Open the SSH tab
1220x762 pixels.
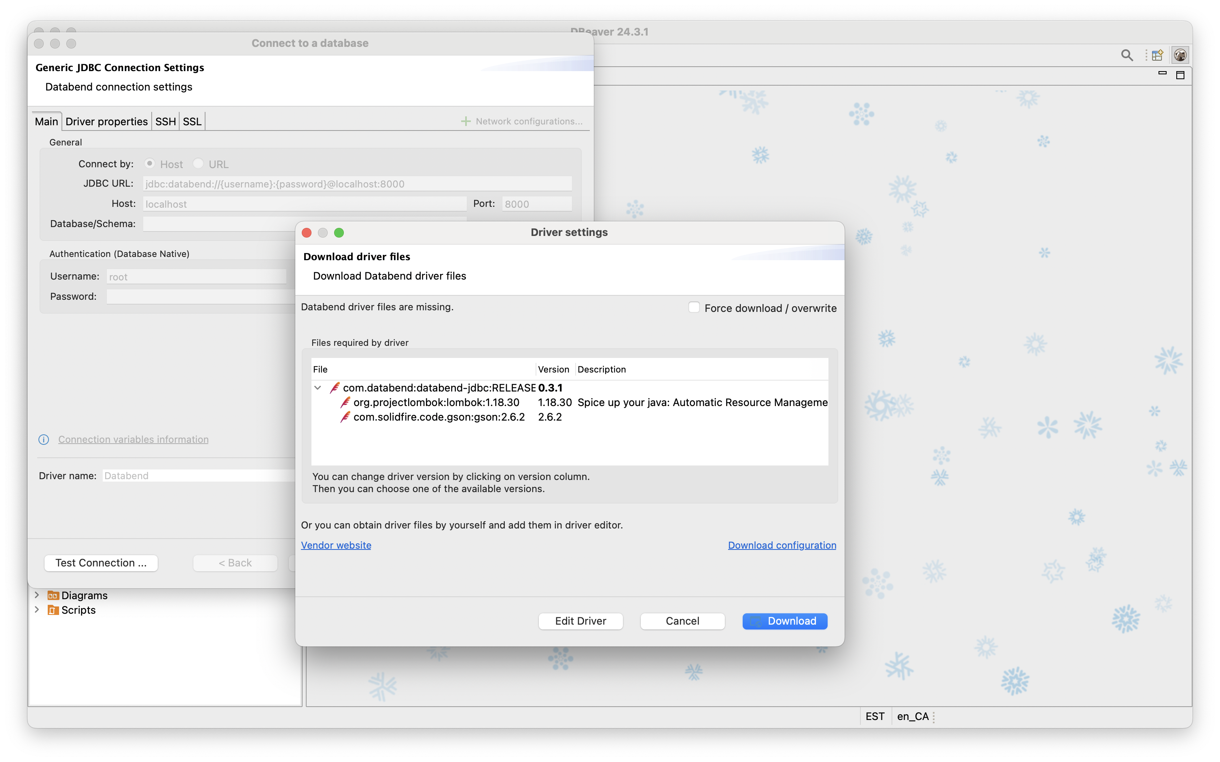pyautogui.click(x=165, y=122)
